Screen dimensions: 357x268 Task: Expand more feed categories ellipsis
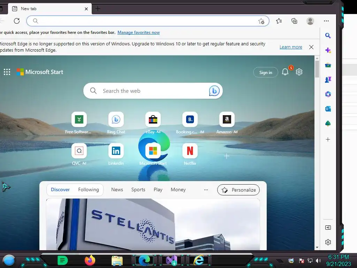pyautogui.click(x=206, y=190)
